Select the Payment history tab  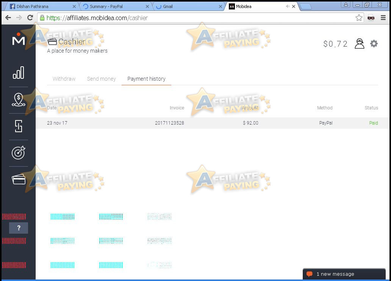point(146,79)
